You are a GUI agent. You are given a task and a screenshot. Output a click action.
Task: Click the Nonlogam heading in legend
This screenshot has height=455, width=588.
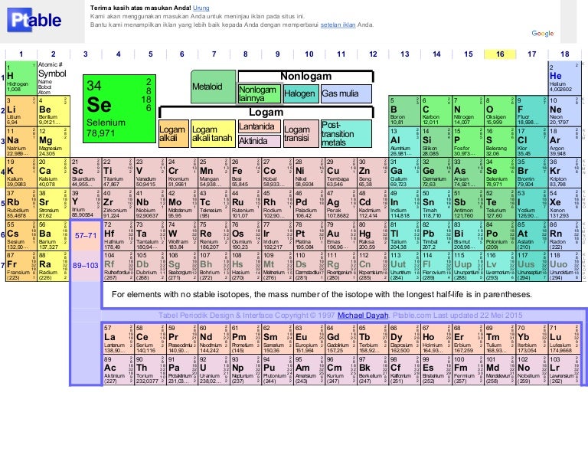306,76
